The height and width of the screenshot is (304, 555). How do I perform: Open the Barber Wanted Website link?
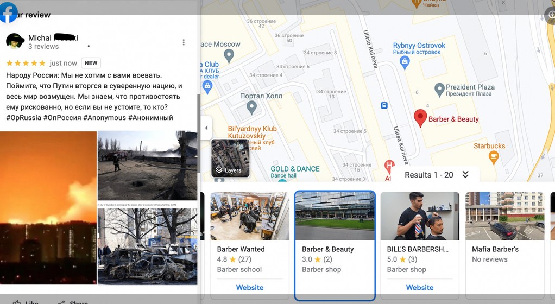click(x=250, y=287)
